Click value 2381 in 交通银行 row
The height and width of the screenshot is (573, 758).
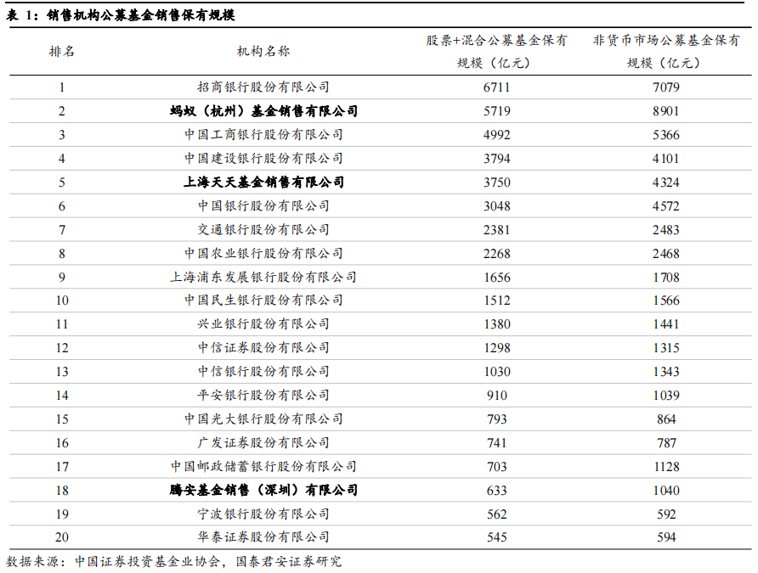[x=496, y=230]
